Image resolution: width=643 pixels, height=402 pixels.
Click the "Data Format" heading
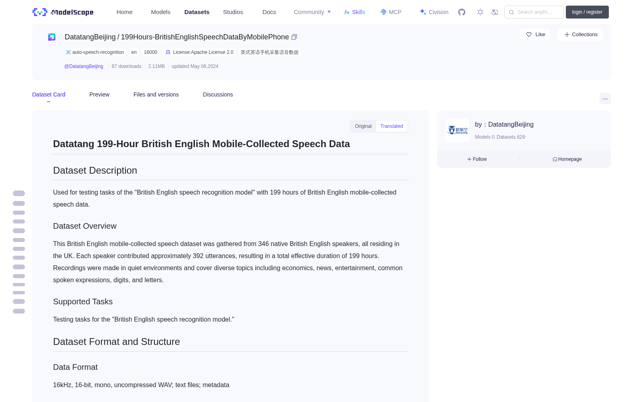[x=76, y=367]
